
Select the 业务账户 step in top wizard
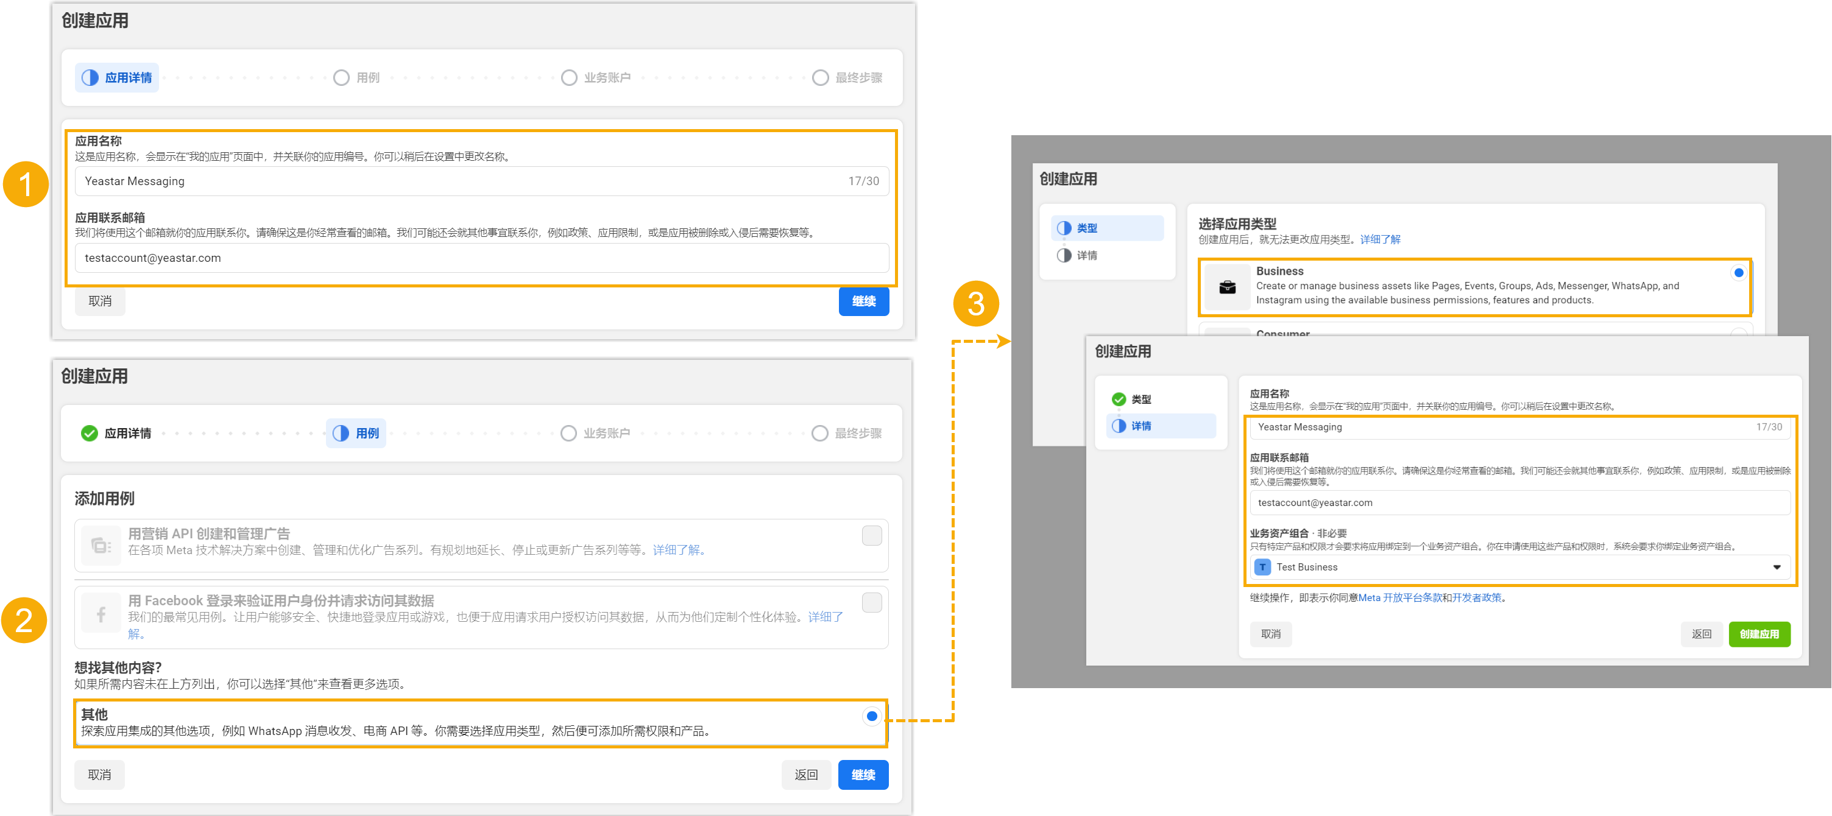click(606, 77)
